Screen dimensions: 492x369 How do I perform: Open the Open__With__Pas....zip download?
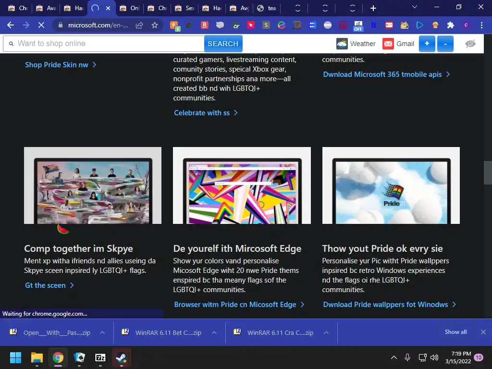click(x=50, y=332)
